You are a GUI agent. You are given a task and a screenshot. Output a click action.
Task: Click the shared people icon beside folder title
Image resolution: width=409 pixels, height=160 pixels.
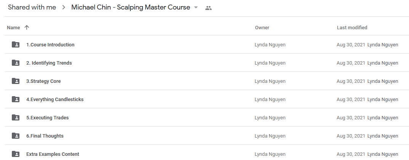pos(209,8)
